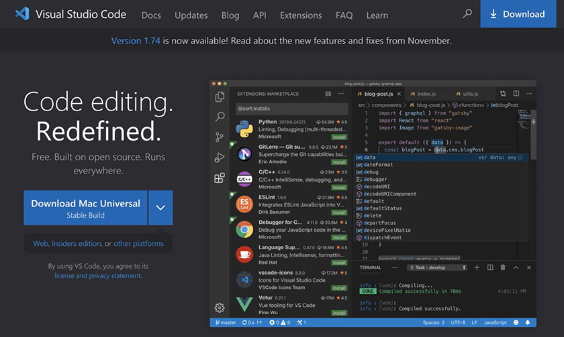
Task: Open the website search magnifier icon
Action: (467, 13)
